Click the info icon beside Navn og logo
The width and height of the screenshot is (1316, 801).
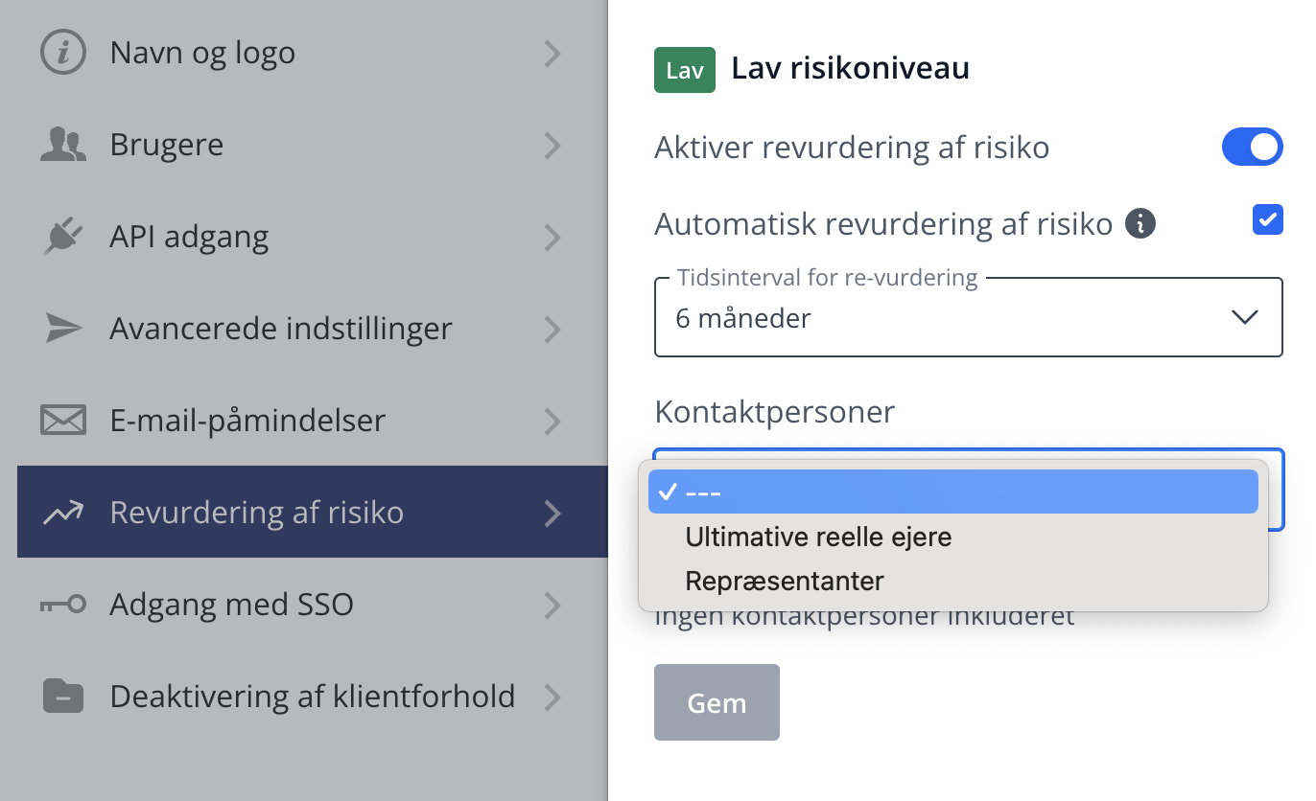(63, 53)
